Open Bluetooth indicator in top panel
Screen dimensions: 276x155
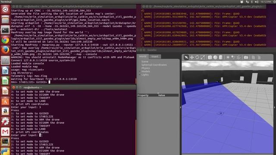[x=252, y=2]
